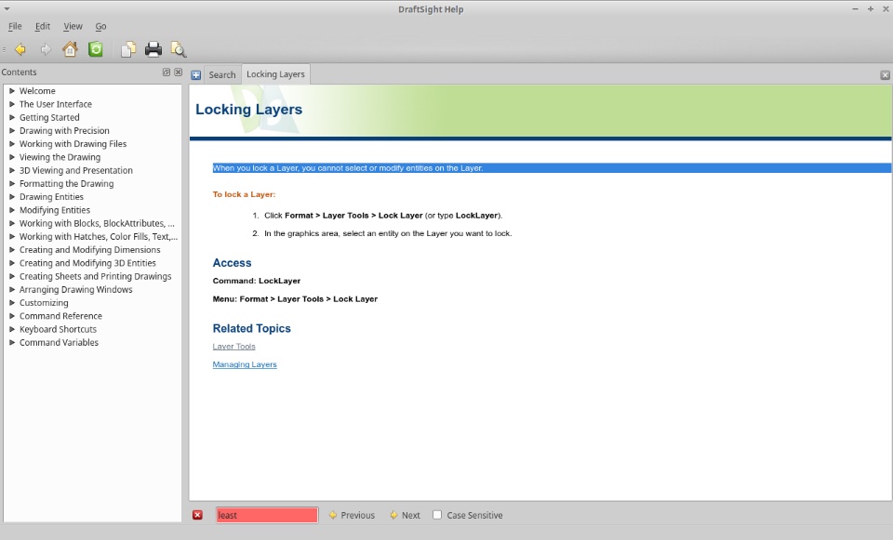Open the Layer Tools link
The height and width of the screenshot is (540, 893).
[234, 346]
